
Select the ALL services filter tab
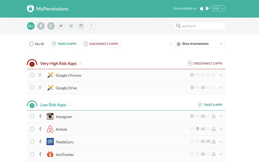31,26
